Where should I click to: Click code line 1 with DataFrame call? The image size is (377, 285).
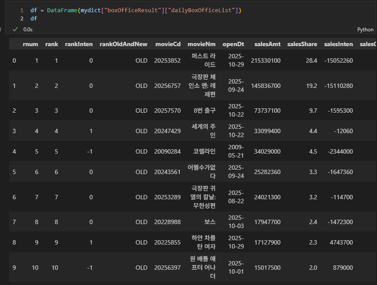point(135,10)
